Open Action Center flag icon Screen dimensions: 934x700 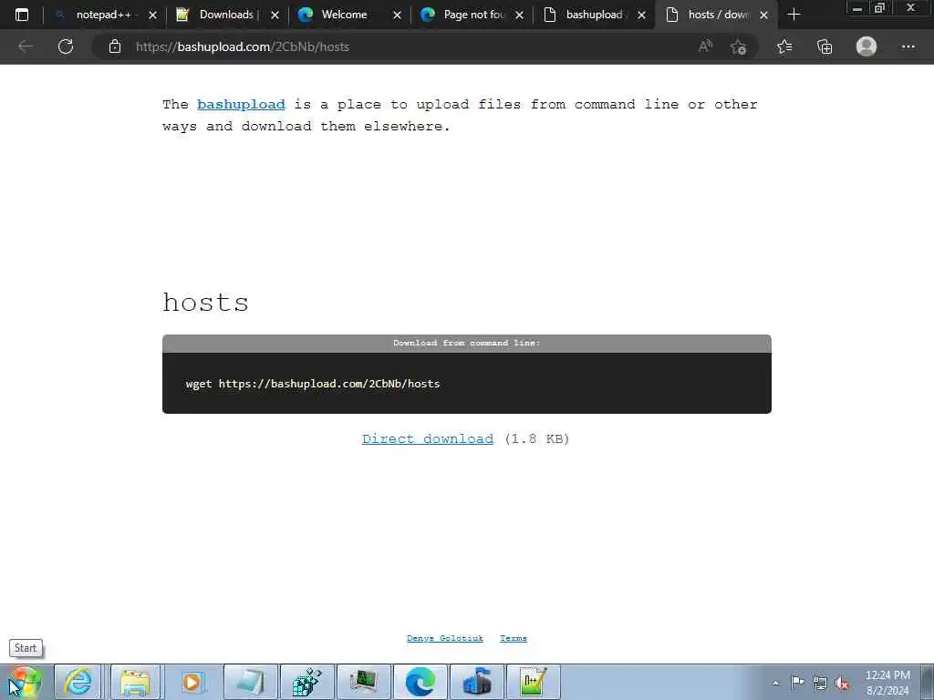pyautogui.click(x=797, y=682)
